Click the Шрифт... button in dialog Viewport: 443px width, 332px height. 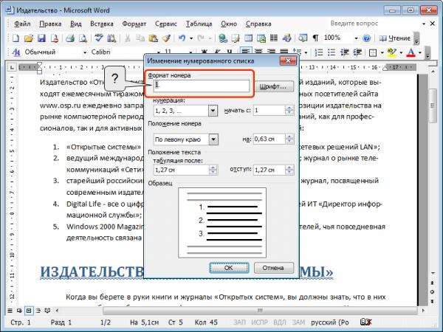pyautogui.click(x=273, y=86)
